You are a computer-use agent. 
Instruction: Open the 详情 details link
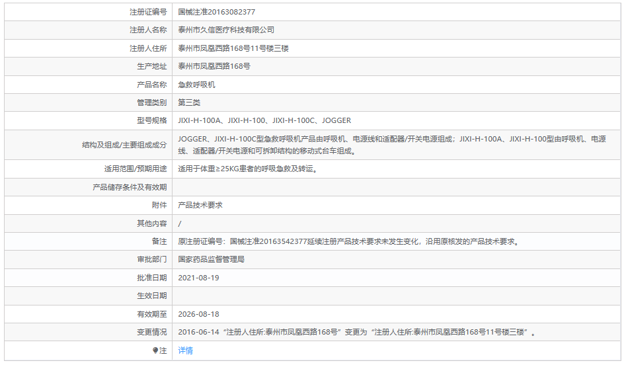tap(185, 350)
